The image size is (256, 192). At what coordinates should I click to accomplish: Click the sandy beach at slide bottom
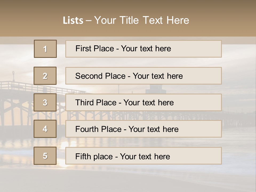click(x=128, y=181)
